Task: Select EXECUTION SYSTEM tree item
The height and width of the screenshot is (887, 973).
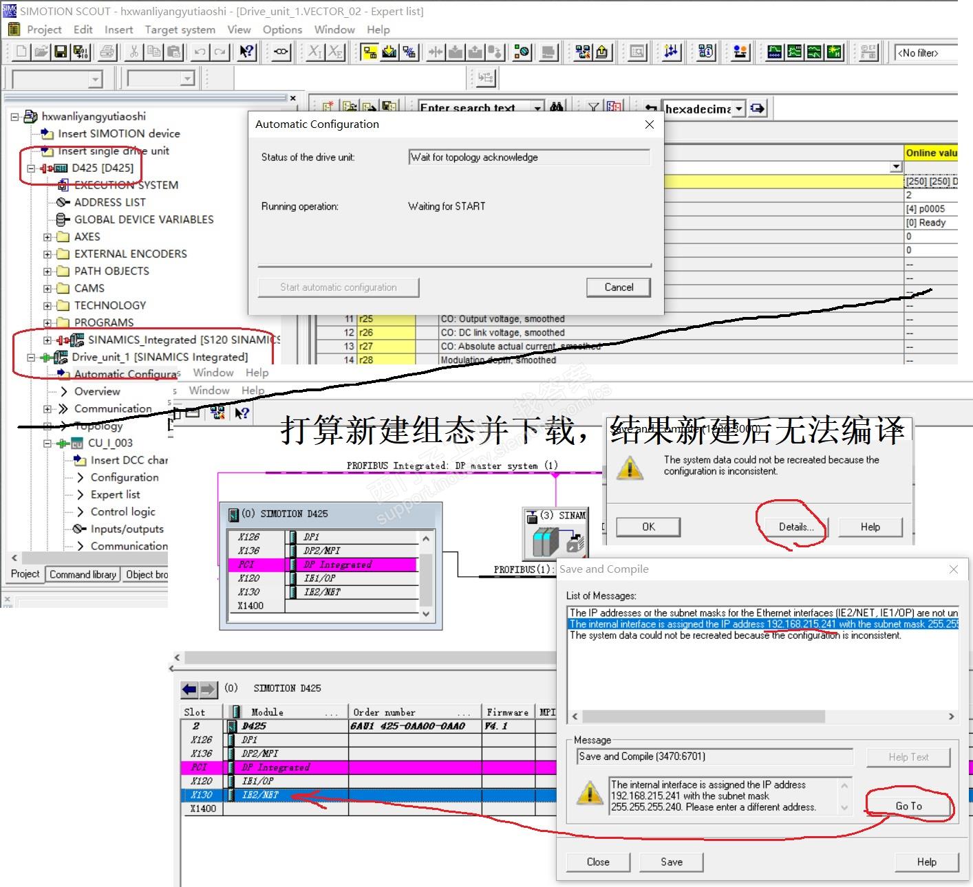Action: click(126, 185)
